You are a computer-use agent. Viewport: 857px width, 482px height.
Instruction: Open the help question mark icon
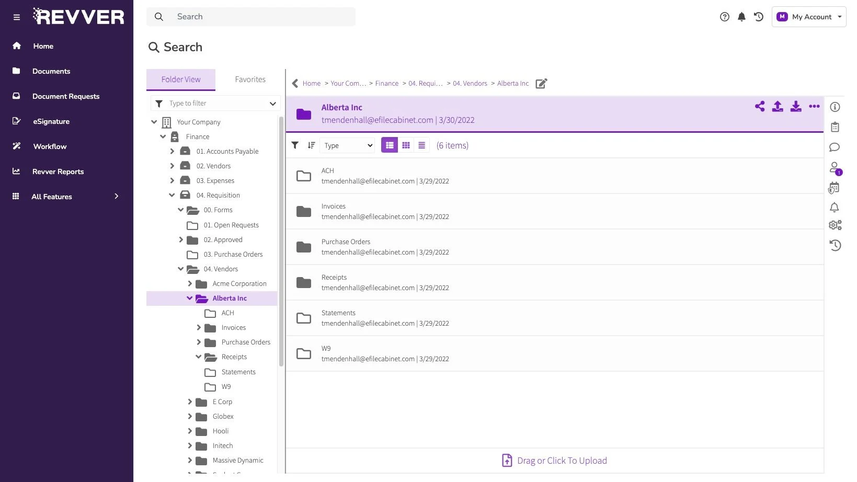pos(725,17)
